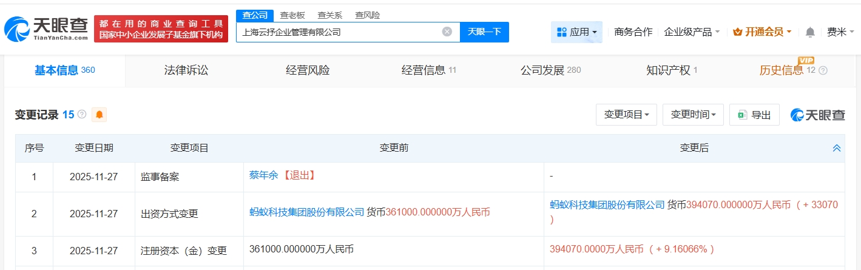Select the 查风险 search tab
The image size is (861, 270).
368,15
